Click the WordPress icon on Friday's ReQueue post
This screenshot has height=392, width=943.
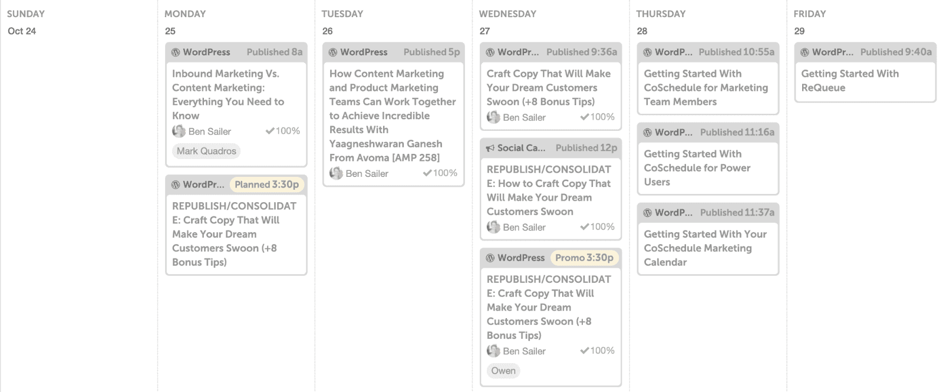(x=805, y=52)
